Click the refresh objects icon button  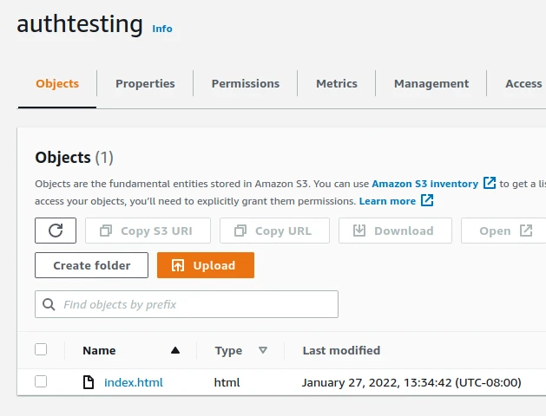(56, 231)
